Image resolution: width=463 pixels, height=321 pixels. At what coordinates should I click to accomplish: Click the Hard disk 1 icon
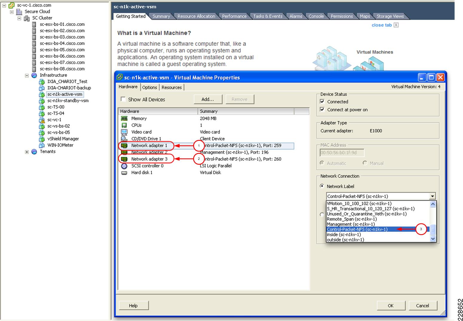124,173
